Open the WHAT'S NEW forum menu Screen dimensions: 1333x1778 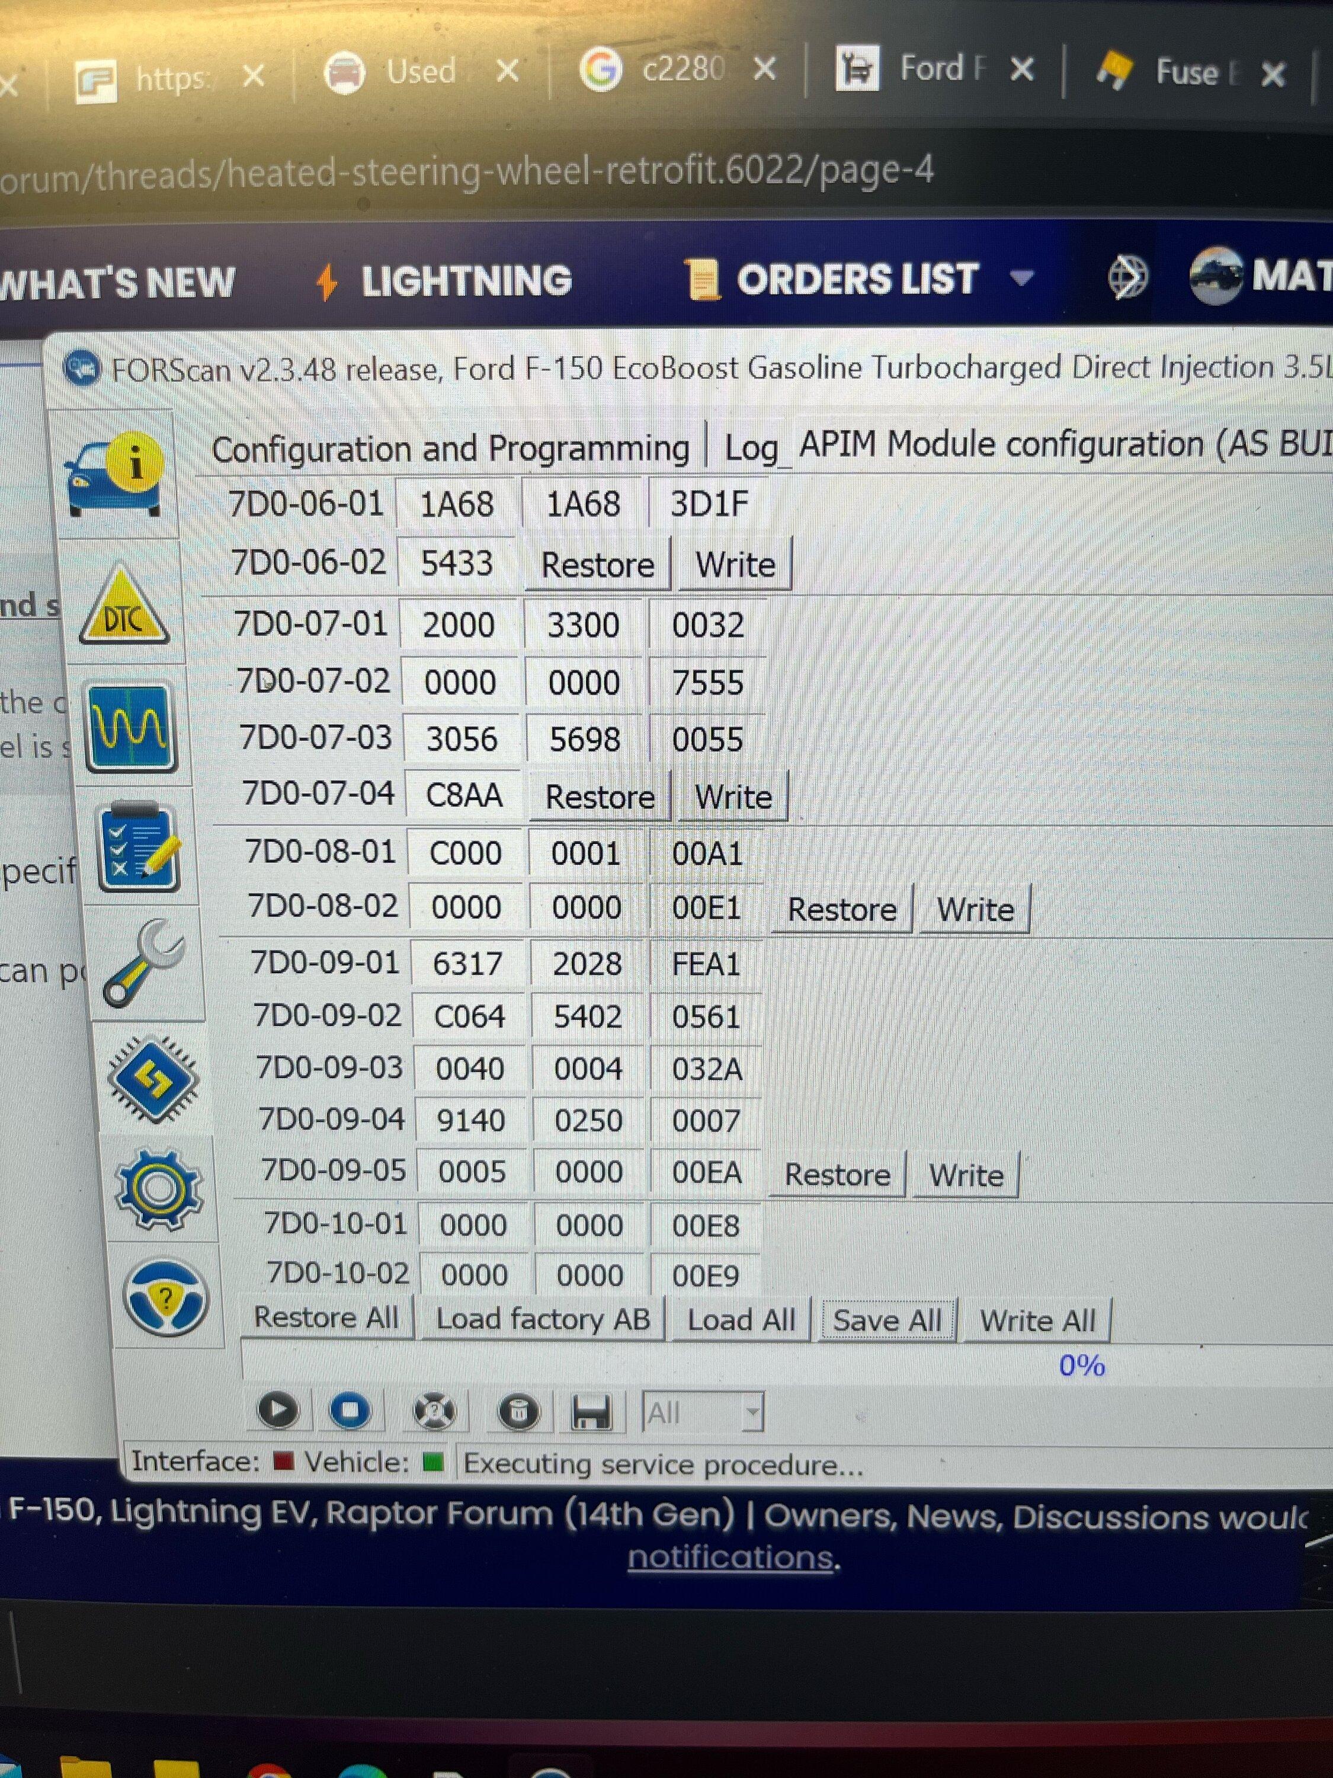click(x=117, y=283)
